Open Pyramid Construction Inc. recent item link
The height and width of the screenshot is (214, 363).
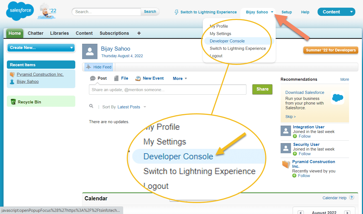coord(40,74)
